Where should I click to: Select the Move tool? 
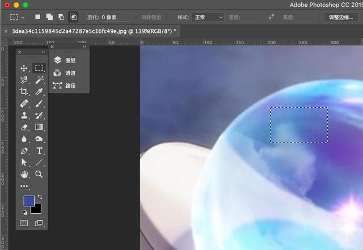click(24, 68)
